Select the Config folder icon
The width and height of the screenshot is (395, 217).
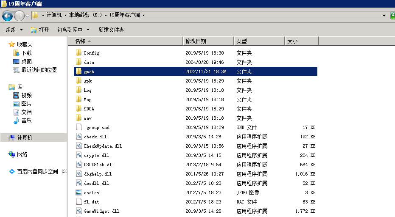point(78,52)
